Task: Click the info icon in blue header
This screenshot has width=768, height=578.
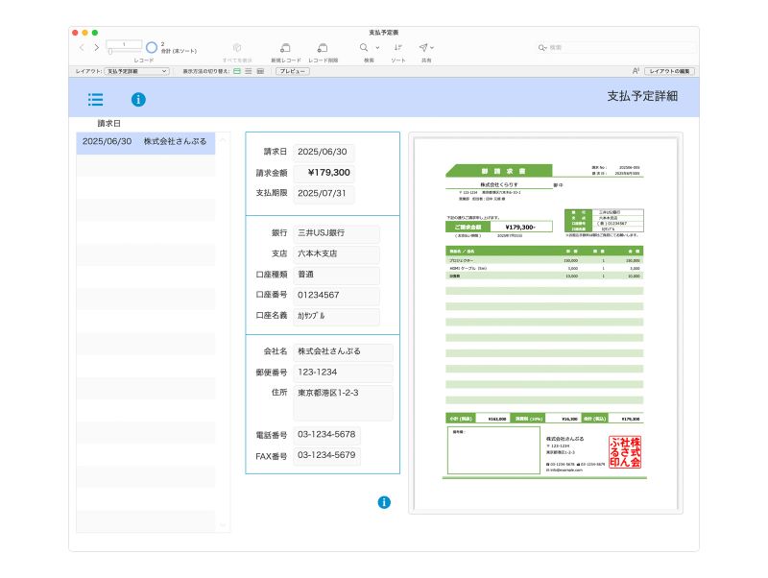Action: (138, 99)
